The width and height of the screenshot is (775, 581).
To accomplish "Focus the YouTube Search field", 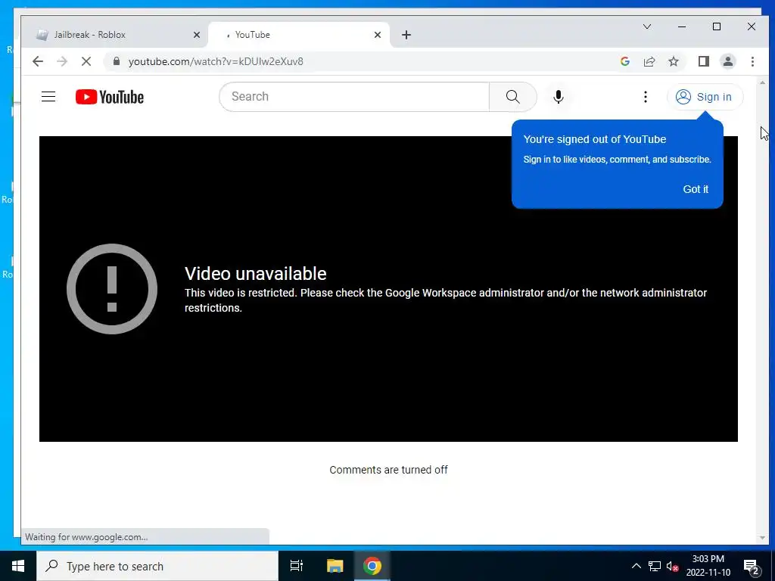I will 354,97.
